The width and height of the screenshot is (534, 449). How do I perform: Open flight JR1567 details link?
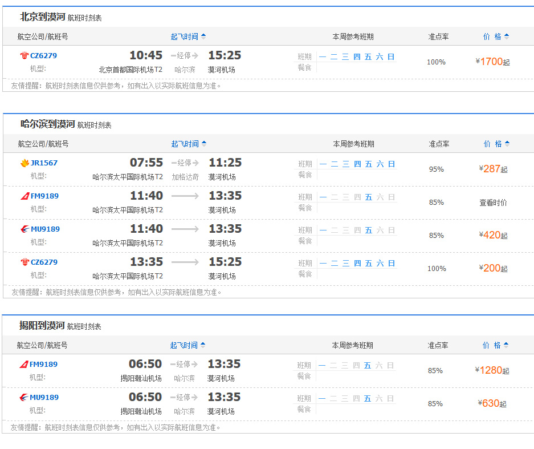point(44,163)
